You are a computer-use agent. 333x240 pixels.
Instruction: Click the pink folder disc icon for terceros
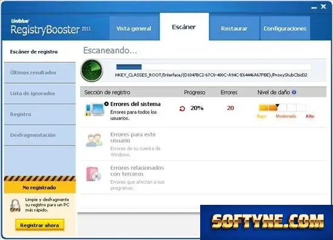[93, 174]
